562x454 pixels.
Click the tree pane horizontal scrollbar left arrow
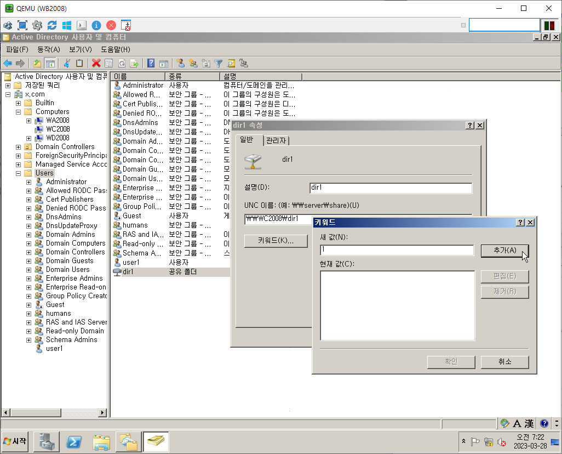pyautogui.click(x=5, y=413)
